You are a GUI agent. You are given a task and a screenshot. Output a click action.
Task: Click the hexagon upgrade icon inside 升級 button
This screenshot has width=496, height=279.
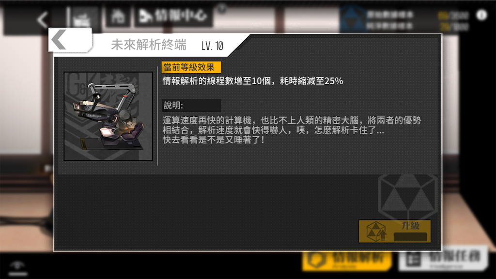[x=376, y=231]
